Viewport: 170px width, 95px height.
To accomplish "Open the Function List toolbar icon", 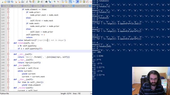I will click(87, 2).
